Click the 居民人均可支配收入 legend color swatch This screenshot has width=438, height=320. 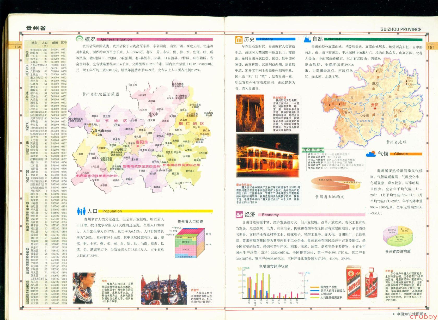coord(315,291)
